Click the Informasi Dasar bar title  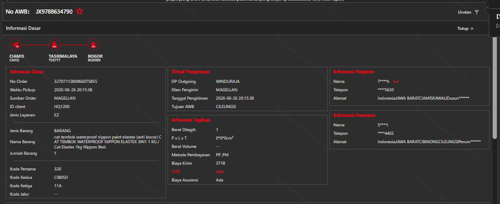tap(23, 28)
